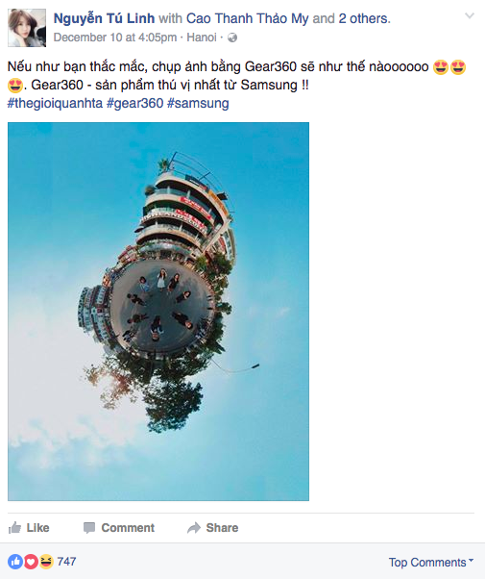Viewport: 485px width, 579px height.
Task: Click the red heart Love reaction icon
Action: pyautogui.click(x=31, y=562)
